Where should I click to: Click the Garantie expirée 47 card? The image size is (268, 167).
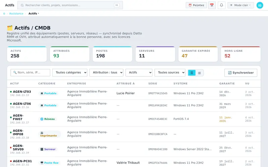(x=198, y=54)
